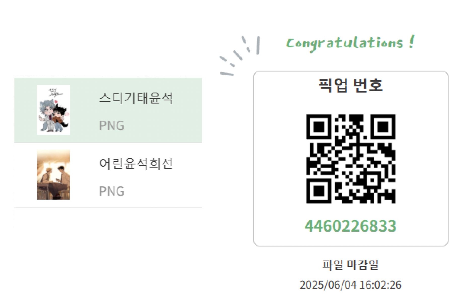The width and height of the screenshot is (455, 307).
Task: Select the 스디기태윤석 file name
Action: click(136, 98)
